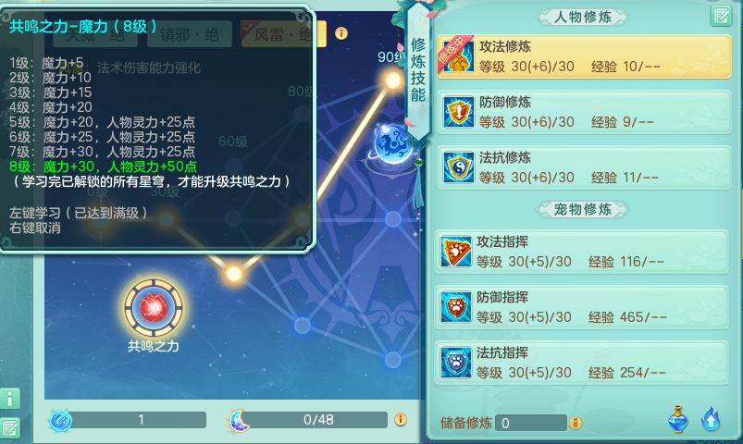Select the 风雷·绝 checked tab
This screenshot has width=743, height=444.
(x=283, y=33)
